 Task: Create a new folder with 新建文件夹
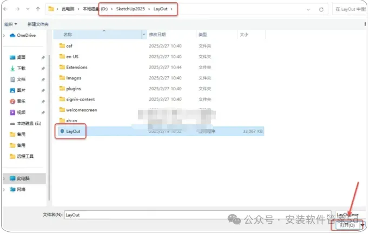[x=38, y=24]
